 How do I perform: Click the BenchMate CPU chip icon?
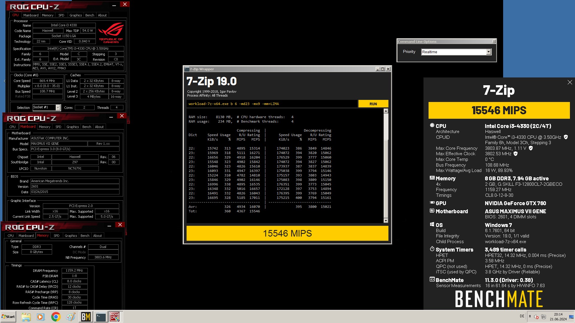[432, 125]
